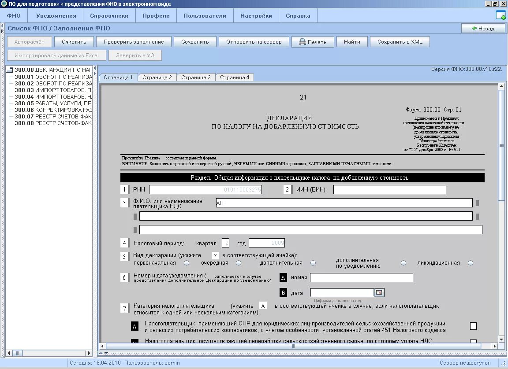Switch to Страница 4 tab
Screen dimensions: 508x369
[x=235, y=77]
